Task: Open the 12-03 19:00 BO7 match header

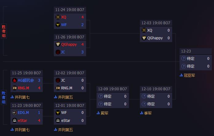Action: pyautogui.click(x=156, y=23)
